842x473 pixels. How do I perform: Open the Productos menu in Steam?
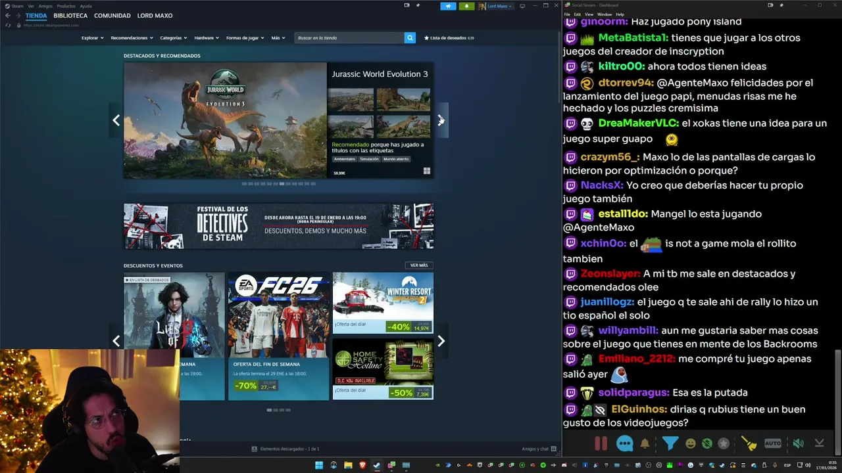[x=66, y=6]
